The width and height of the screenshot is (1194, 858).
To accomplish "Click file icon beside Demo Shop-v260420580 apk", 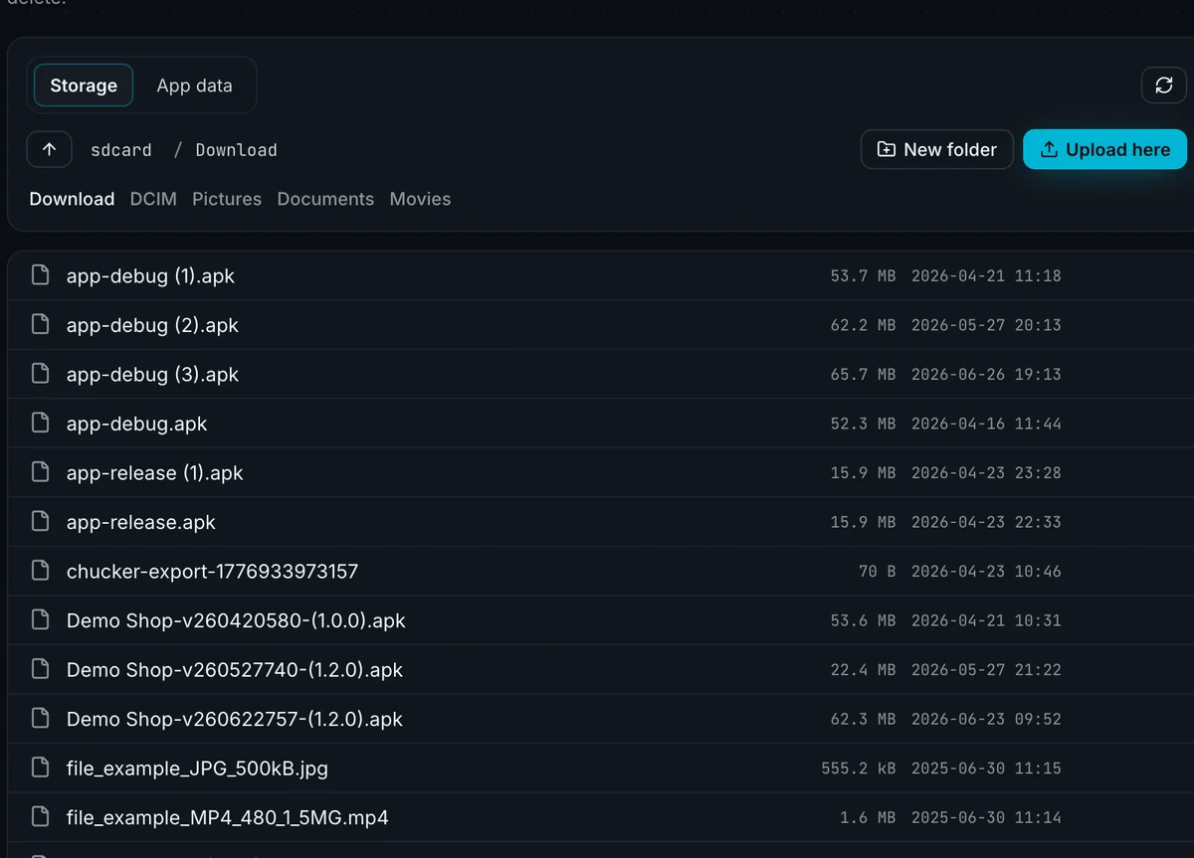I will (x=40, y=620).
